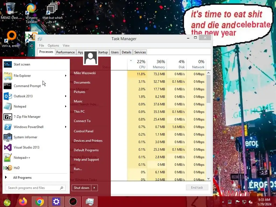Open Help and Support link

[x=86, y=160]
